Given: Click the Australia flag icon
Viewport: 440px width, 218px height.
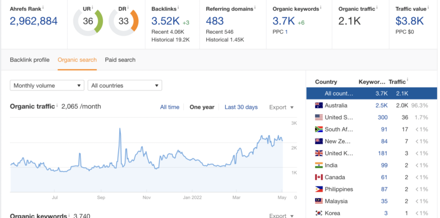Looking at the screenshot, I should coord(319,105).
